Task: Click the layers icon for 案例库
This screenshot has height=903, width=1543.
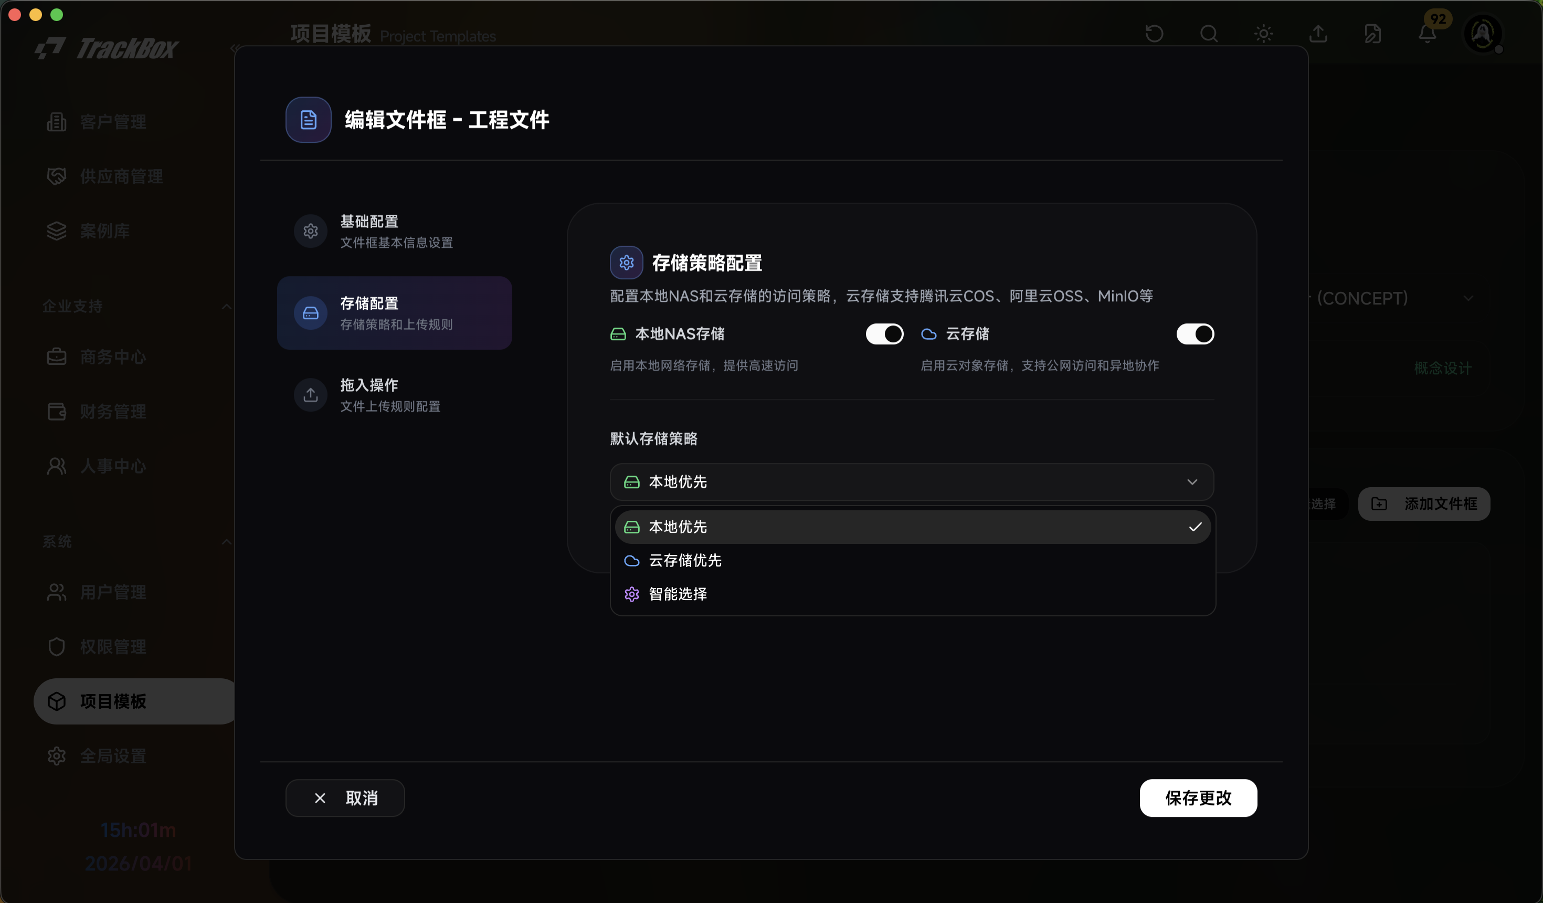Action: coord(57,231)
